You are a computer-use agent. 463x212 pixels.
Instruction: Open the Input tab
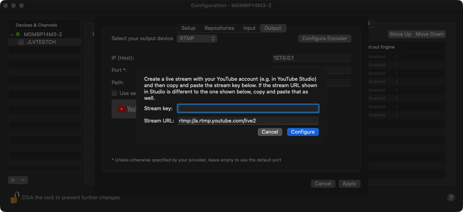(249, 28)
